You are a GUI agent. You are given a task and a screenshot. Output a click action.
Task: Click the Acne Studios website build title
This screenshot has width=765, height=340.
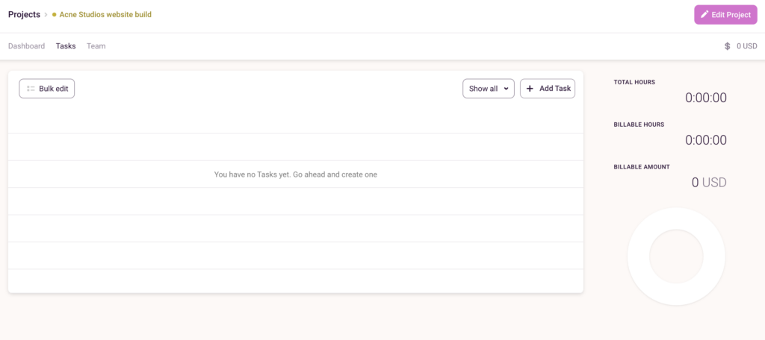tap(105, 15)
